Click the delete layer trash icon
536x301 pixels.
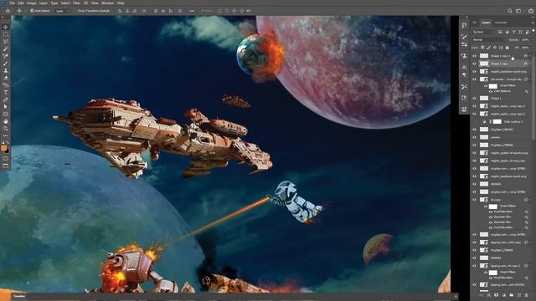click(527, 295)
